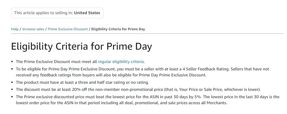Click the "This article applies to selling in" label
Viewport: 287px width, 114px height.
coord(44,13)
